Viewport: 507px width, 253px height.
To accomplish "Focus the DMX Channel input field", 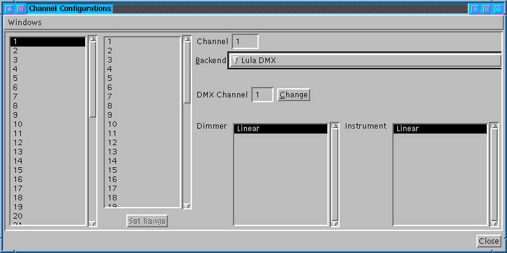I will [x=262, y=95].
